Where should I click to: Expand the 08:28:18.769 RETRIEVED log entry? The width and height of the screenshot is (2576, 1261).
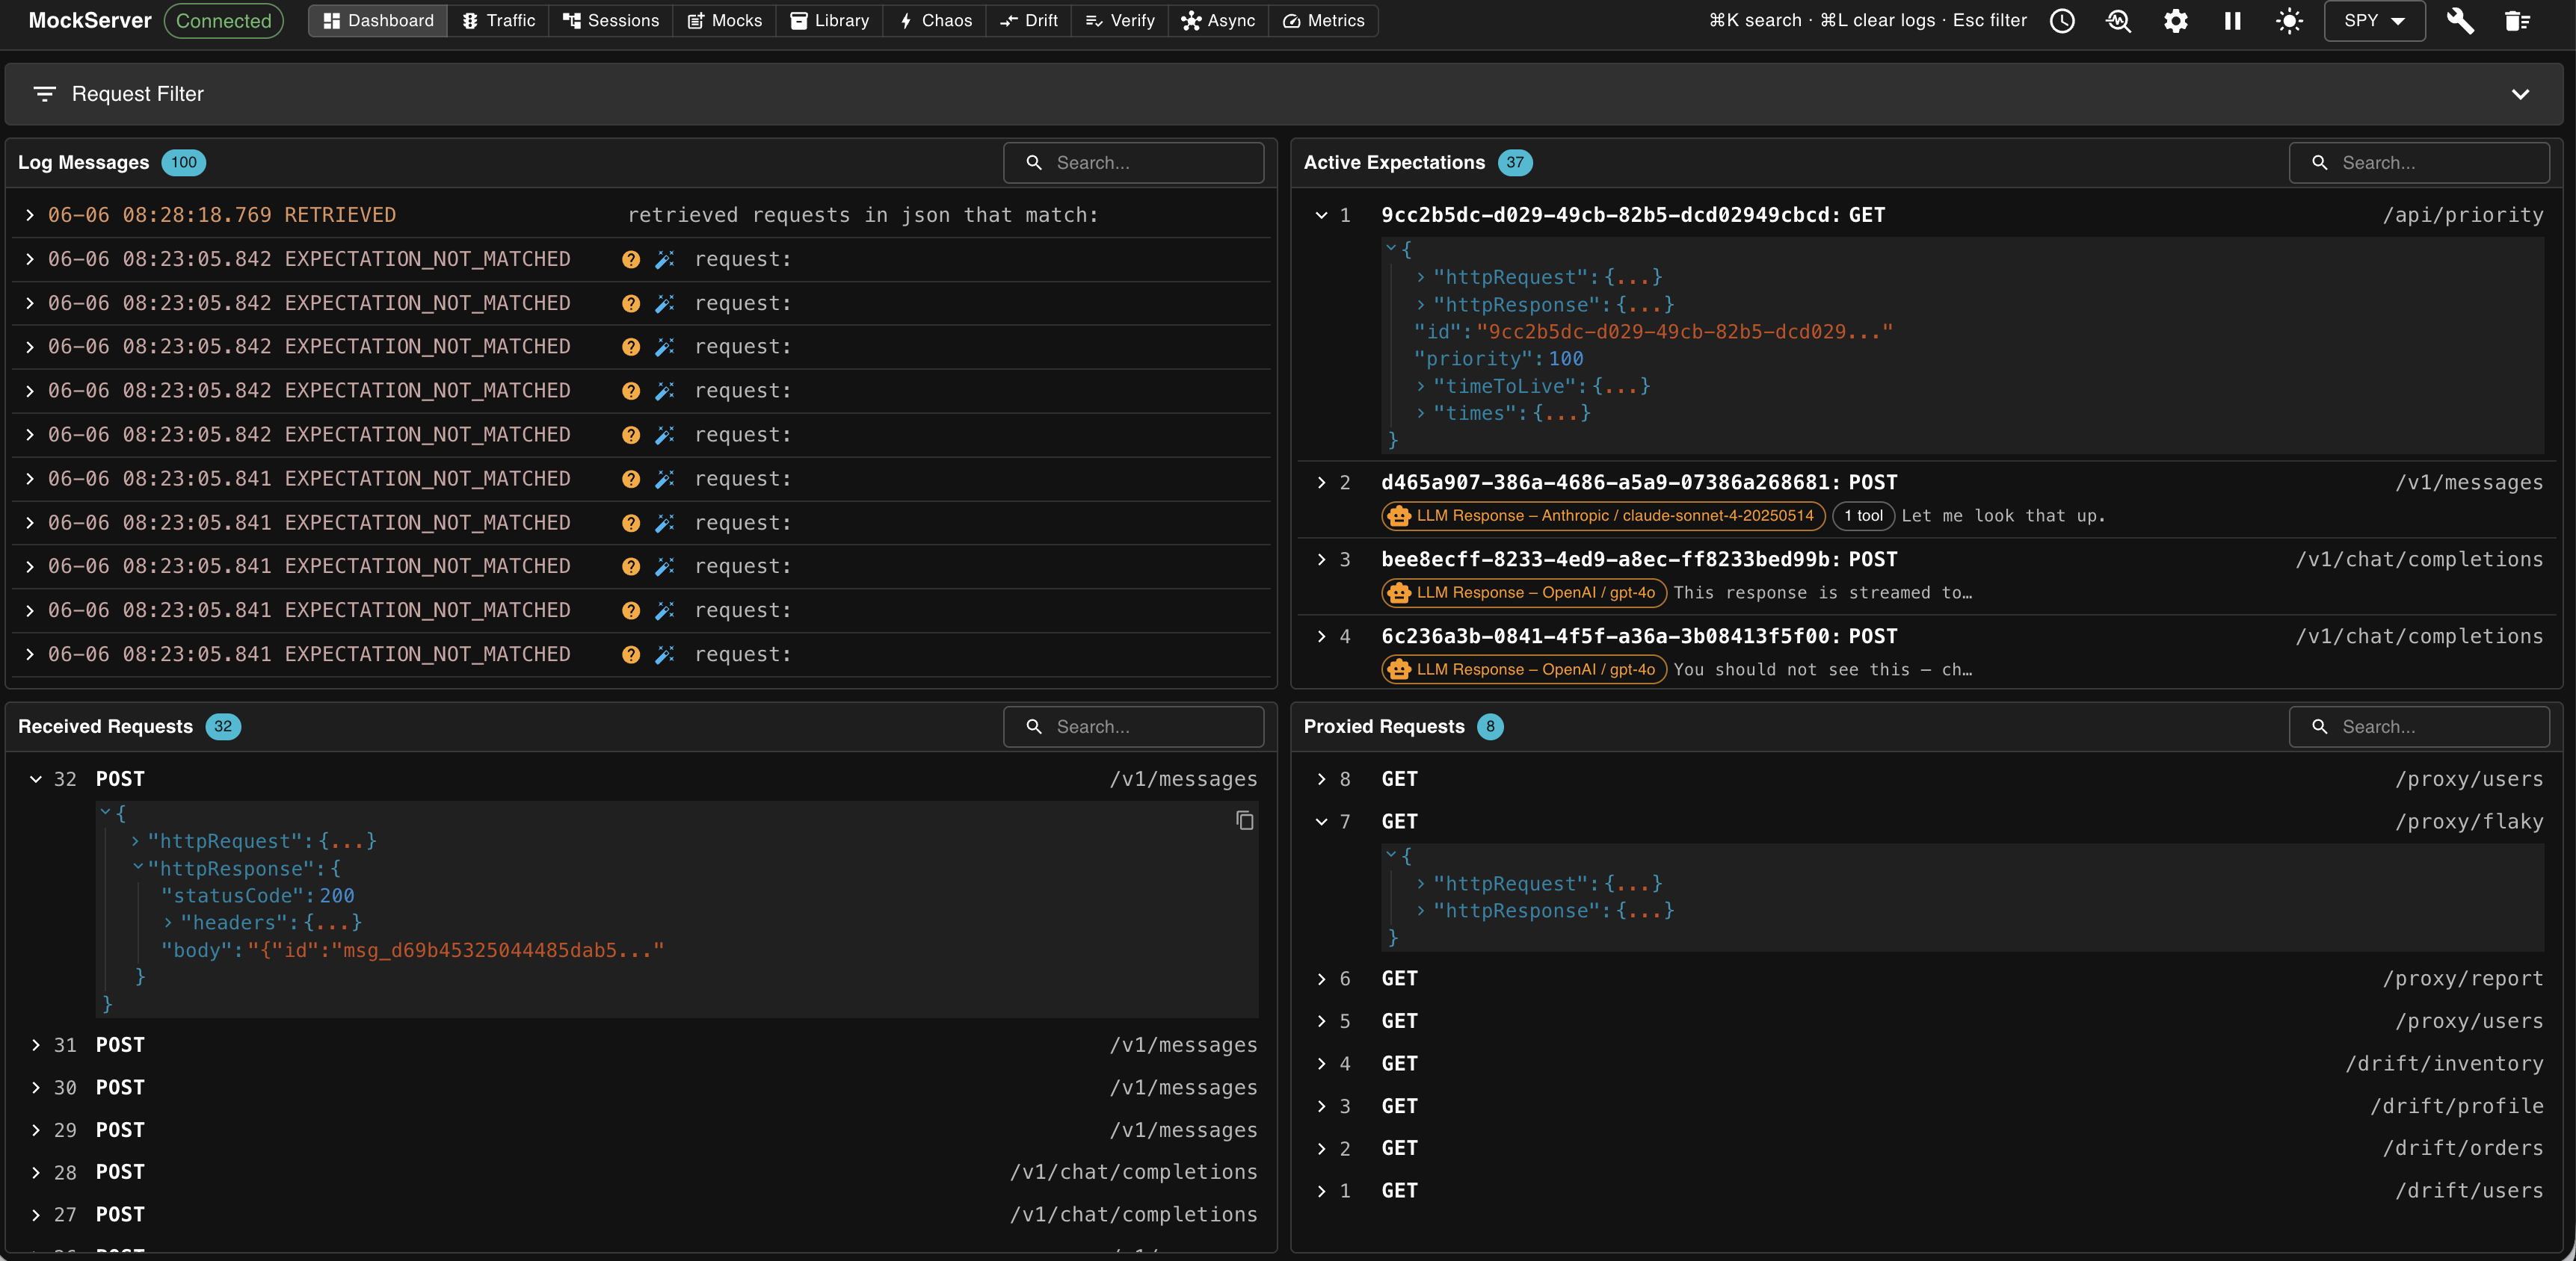point(30,216)
